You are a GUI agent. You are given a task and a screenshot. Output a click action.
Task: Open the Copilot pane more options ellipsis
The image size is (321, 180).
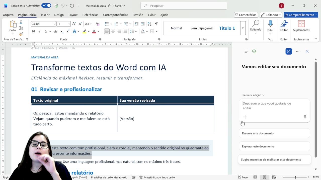(x=298, y=51)
